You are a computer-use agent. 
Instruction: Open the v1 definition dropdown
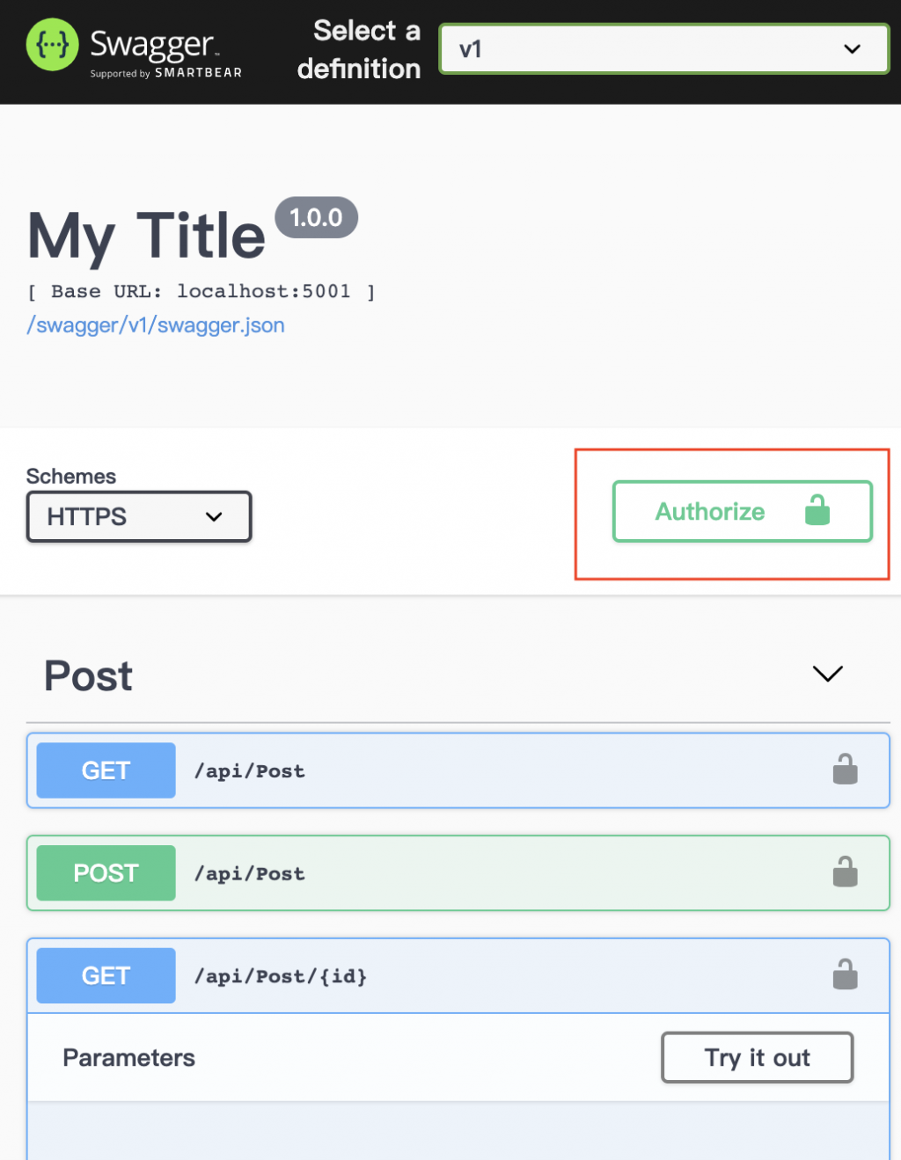click(664, 49)
